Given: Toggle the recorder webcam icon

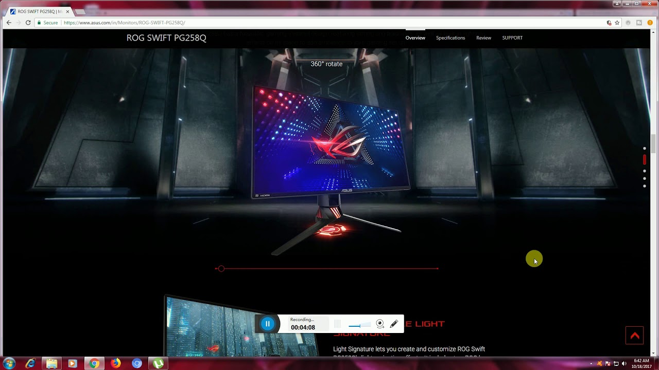Looking at the screenshot, I should pyautogui.click(x=380, y=324).
